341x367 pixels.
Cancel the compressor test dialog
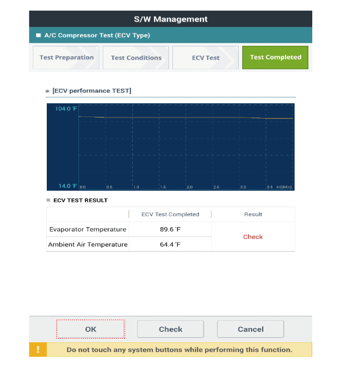click(250, 329)
